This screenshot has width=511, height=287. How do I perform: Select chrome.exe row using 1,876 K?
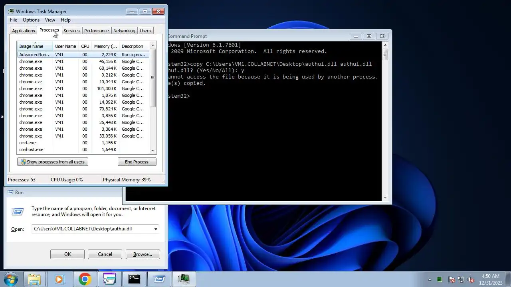83,95
